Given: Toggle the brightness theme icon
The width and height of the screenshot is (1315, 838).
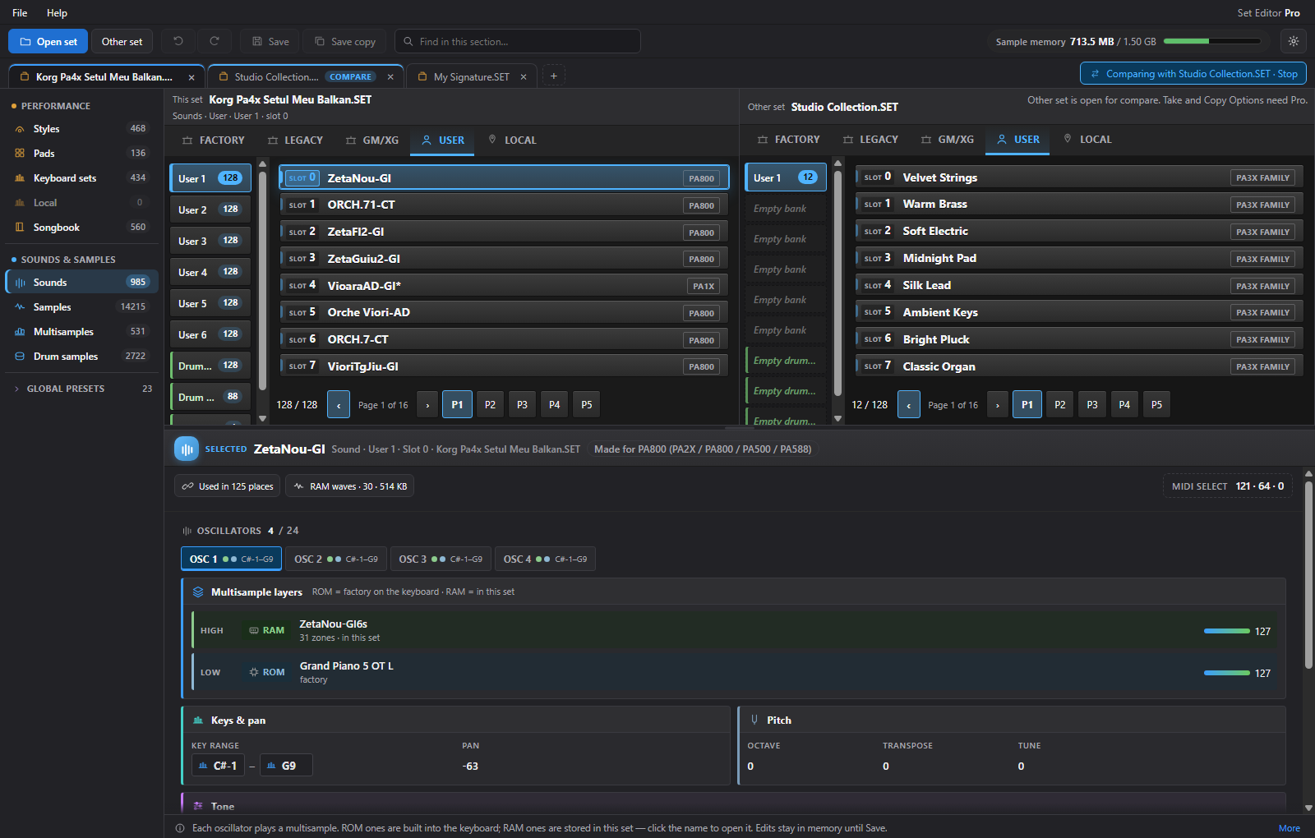Looking at the screenshot, I should click(x=1294, y=41).
